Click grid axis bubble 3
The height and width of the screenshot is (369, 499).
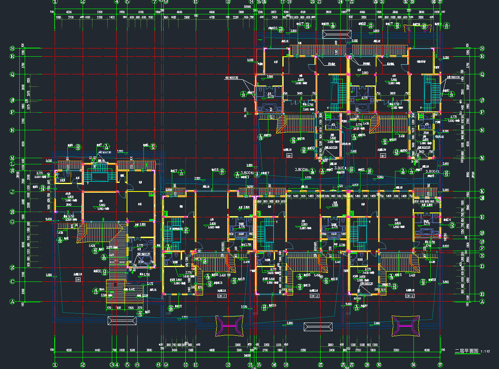click(x=112, y=364)
